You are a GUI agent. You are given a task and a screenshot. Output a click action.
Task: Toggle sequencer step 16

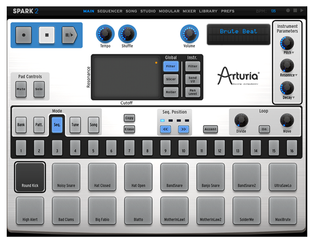pyautogui.click(x=292, y=148)
